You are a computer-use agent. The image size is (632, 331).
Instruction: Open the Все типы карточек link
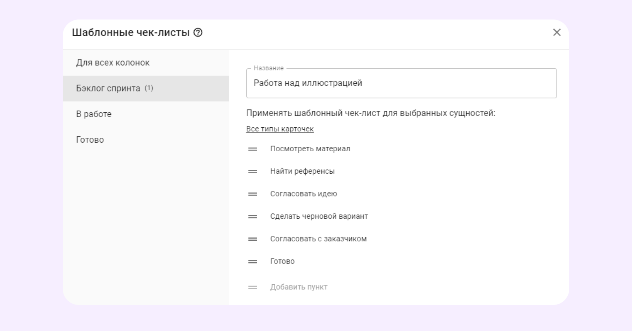pyautogui.click(x=280, y=129)
